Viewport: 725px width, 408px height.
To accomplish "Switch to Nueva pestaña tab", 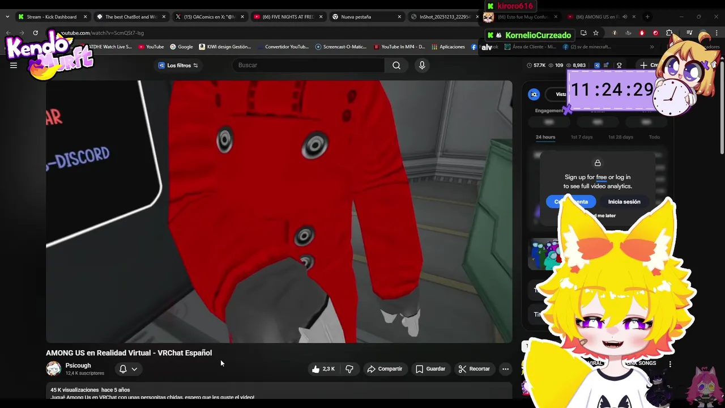I will pyautogui.click(x=365, y=17).
